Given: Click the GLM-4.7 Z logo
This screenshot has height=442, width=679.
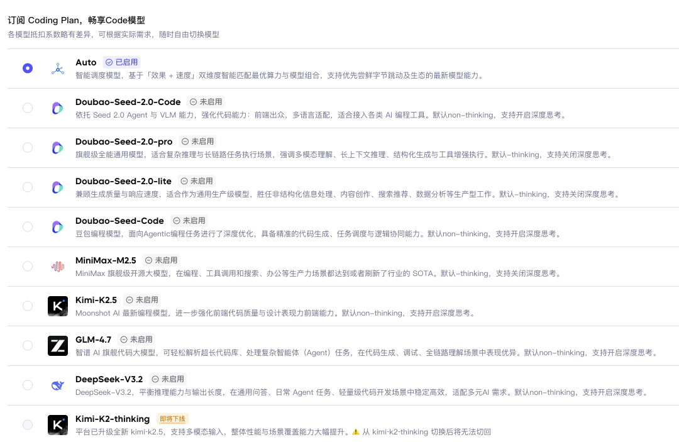Looking at the screenshot, I should (57, 346).
